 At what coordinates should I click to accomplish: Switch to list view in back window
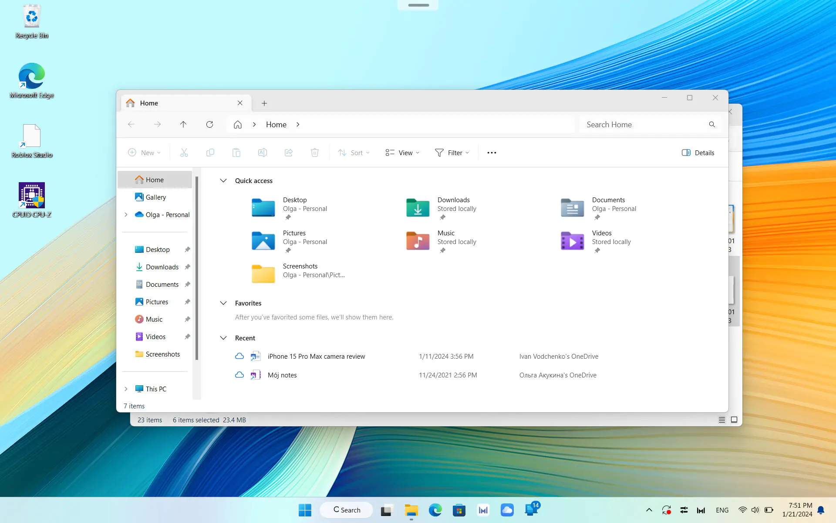tap(721, 420)
